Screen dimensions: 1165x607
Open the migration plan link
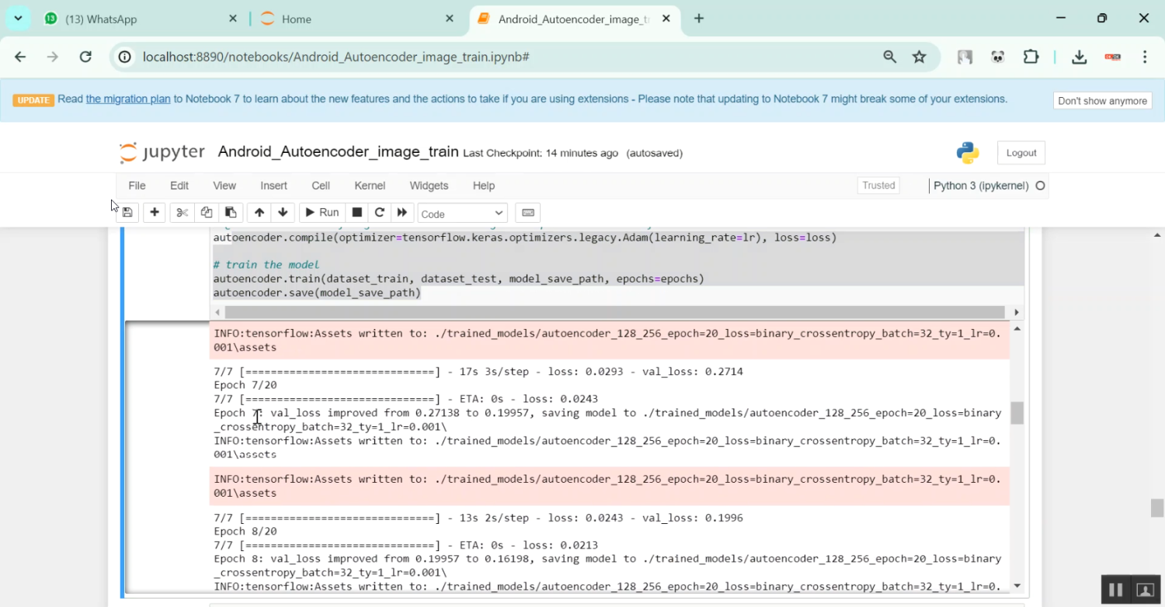coord(128,99)
